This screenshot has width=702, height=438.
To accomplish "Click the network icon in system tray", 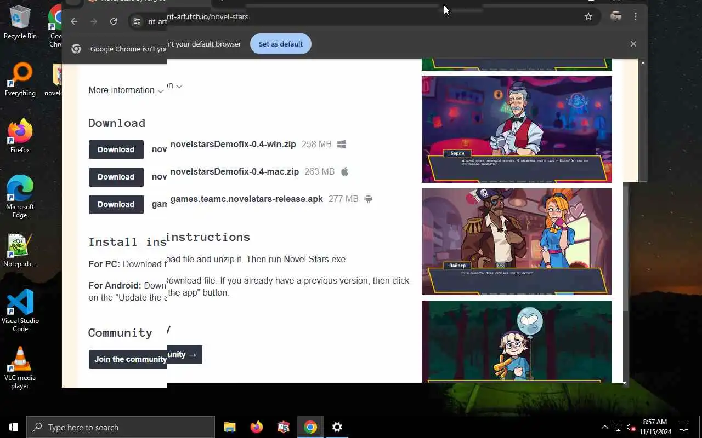I will pyautogui.click(x=618, y=427).
